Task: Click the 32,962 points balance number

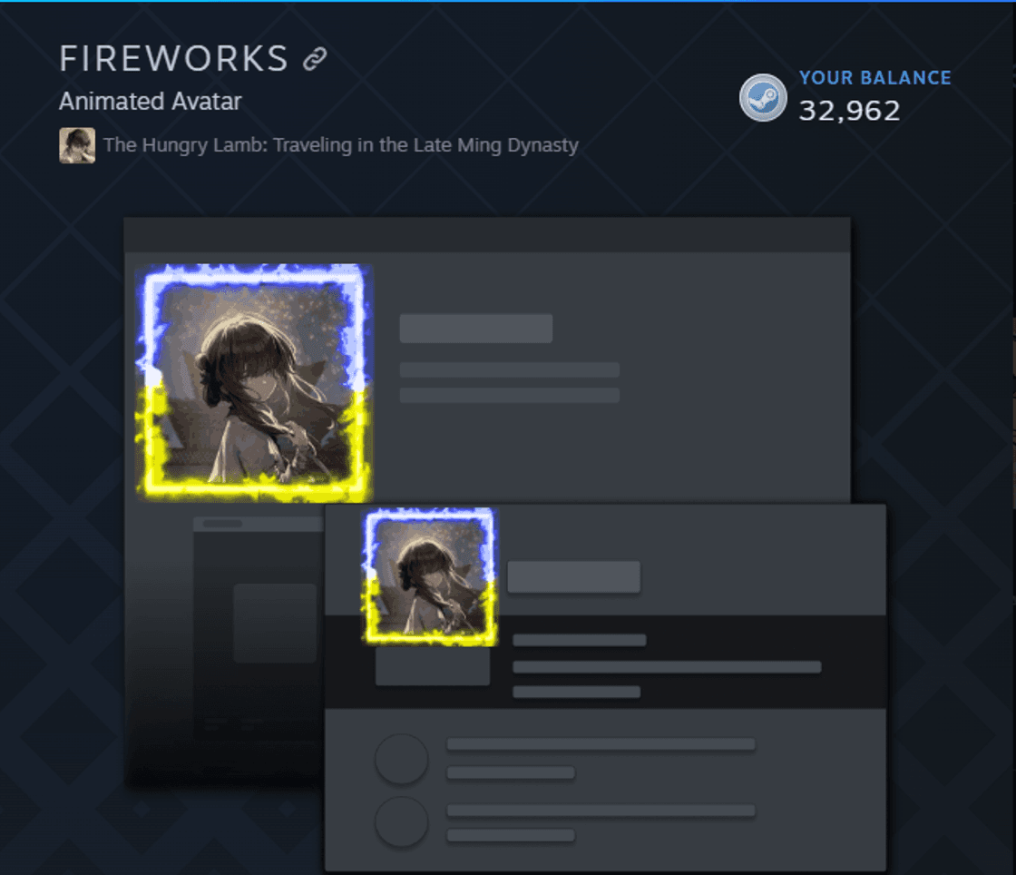Action: point(849,111)
